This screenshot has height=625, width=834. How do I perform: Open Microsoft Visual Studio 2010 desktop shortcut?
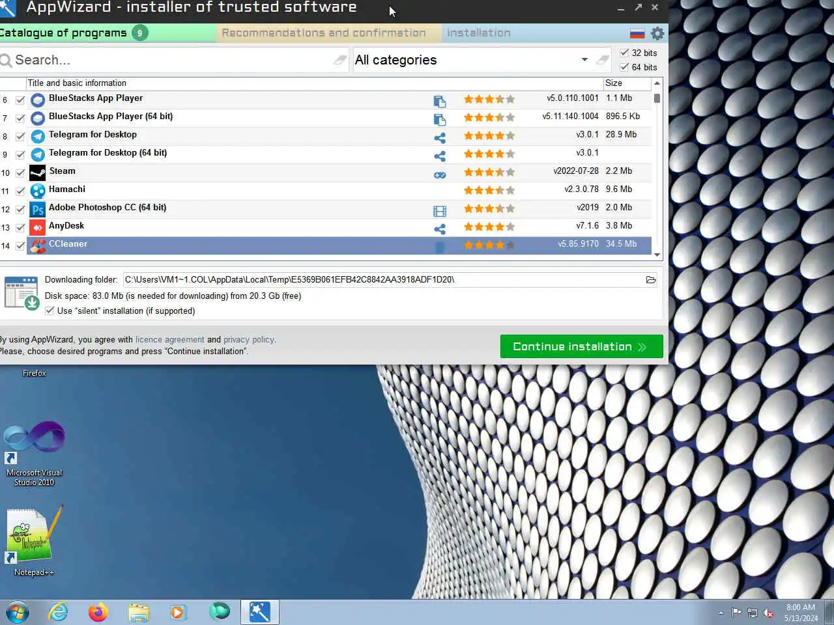34,454
